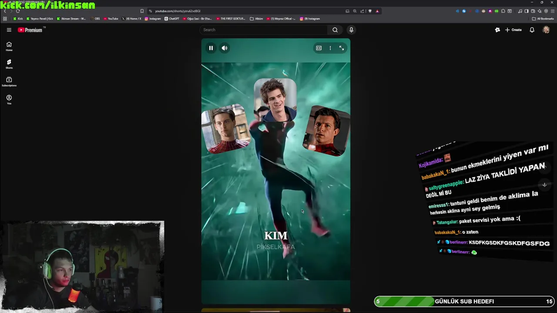Open Home in YouTube sidebar
This screenshot has height=313, width=557.
point(9,46)
